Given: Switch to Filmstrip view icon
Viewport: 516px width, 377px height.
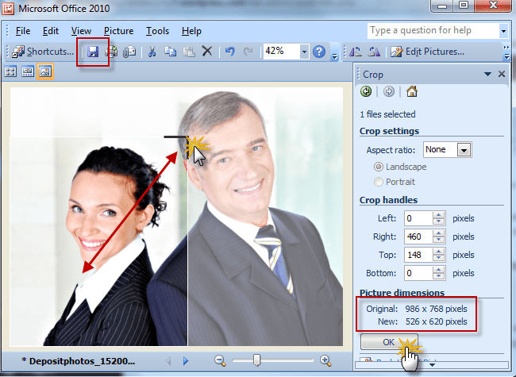Looking at the screenshot, I should (28, 71).
